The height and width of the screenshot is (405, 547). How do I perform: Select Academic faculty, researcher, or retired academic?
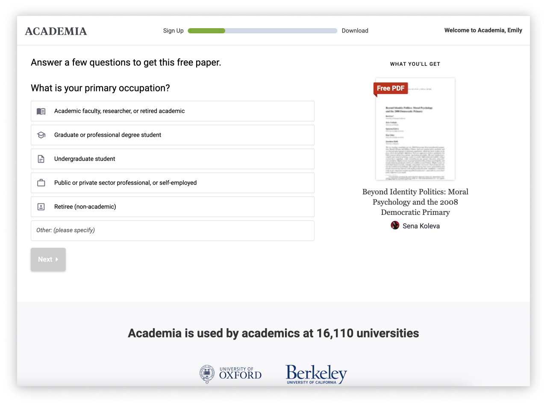click(x=173, y=111)
